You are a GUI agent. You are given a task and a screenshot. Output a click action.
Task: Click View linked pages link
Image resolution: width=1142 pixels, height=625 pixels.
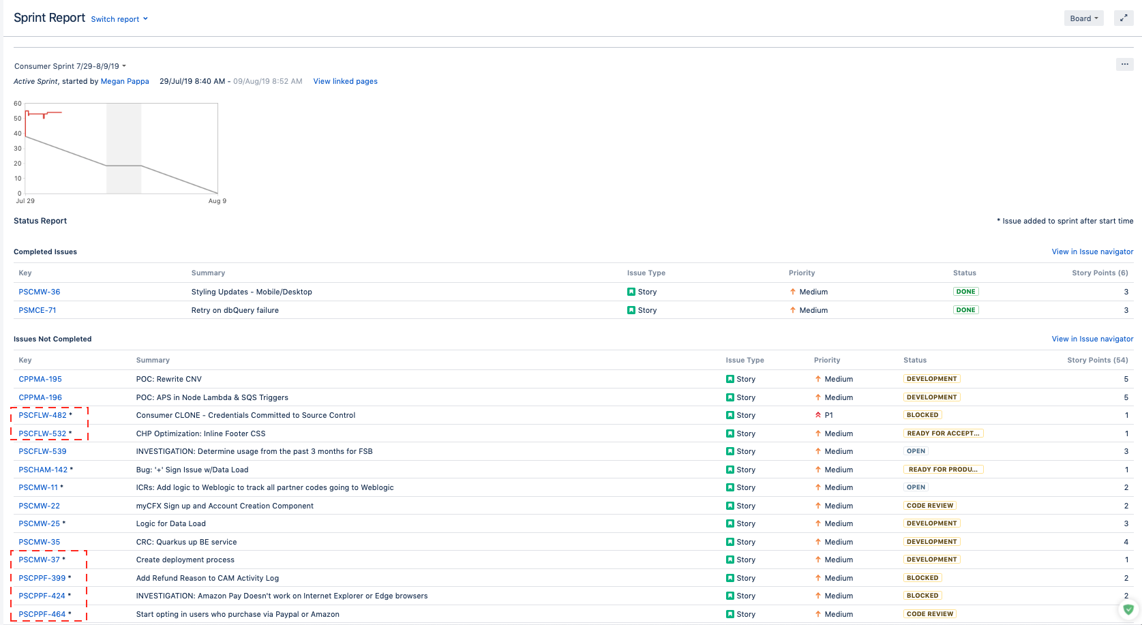pos(346,81)
